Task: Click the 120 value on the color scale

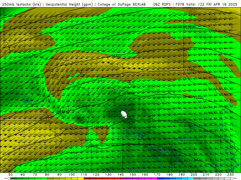Action: tap(96, 175)
